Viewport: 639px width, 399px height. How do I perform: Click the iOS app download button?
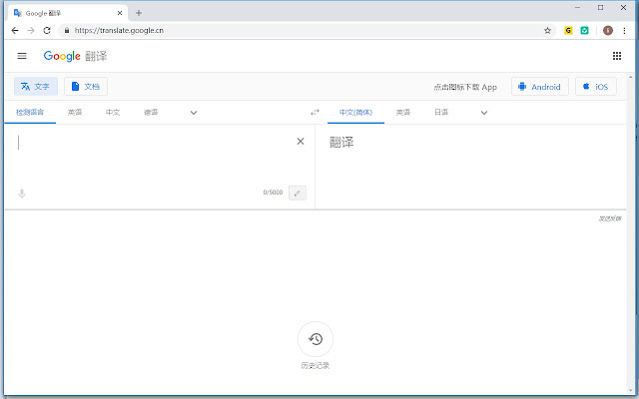[x=595, y=87]
